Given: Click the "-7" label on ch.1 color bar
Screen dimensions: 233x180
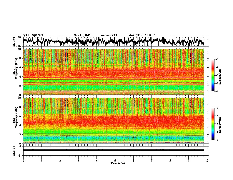Looking at the screenshot, I should 217,91.
